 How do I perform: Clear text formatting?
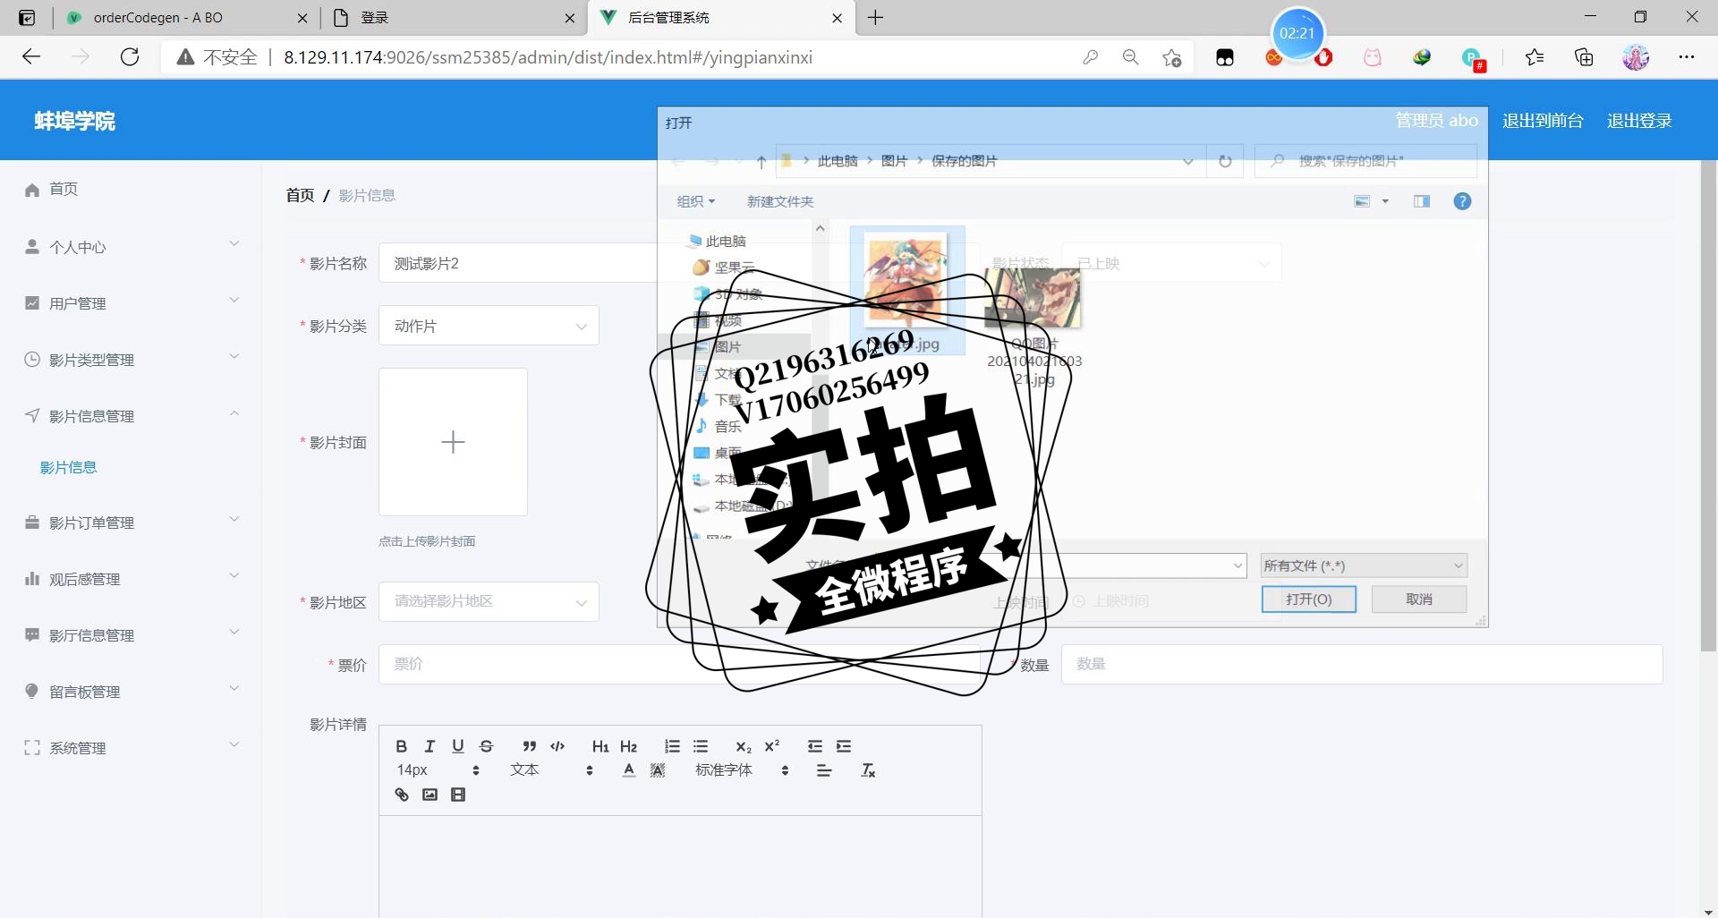(x=868, y=770)
